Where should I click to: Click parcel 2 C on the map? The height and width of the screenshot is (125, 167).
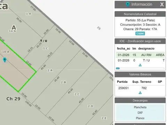click(x=77, y=94)
